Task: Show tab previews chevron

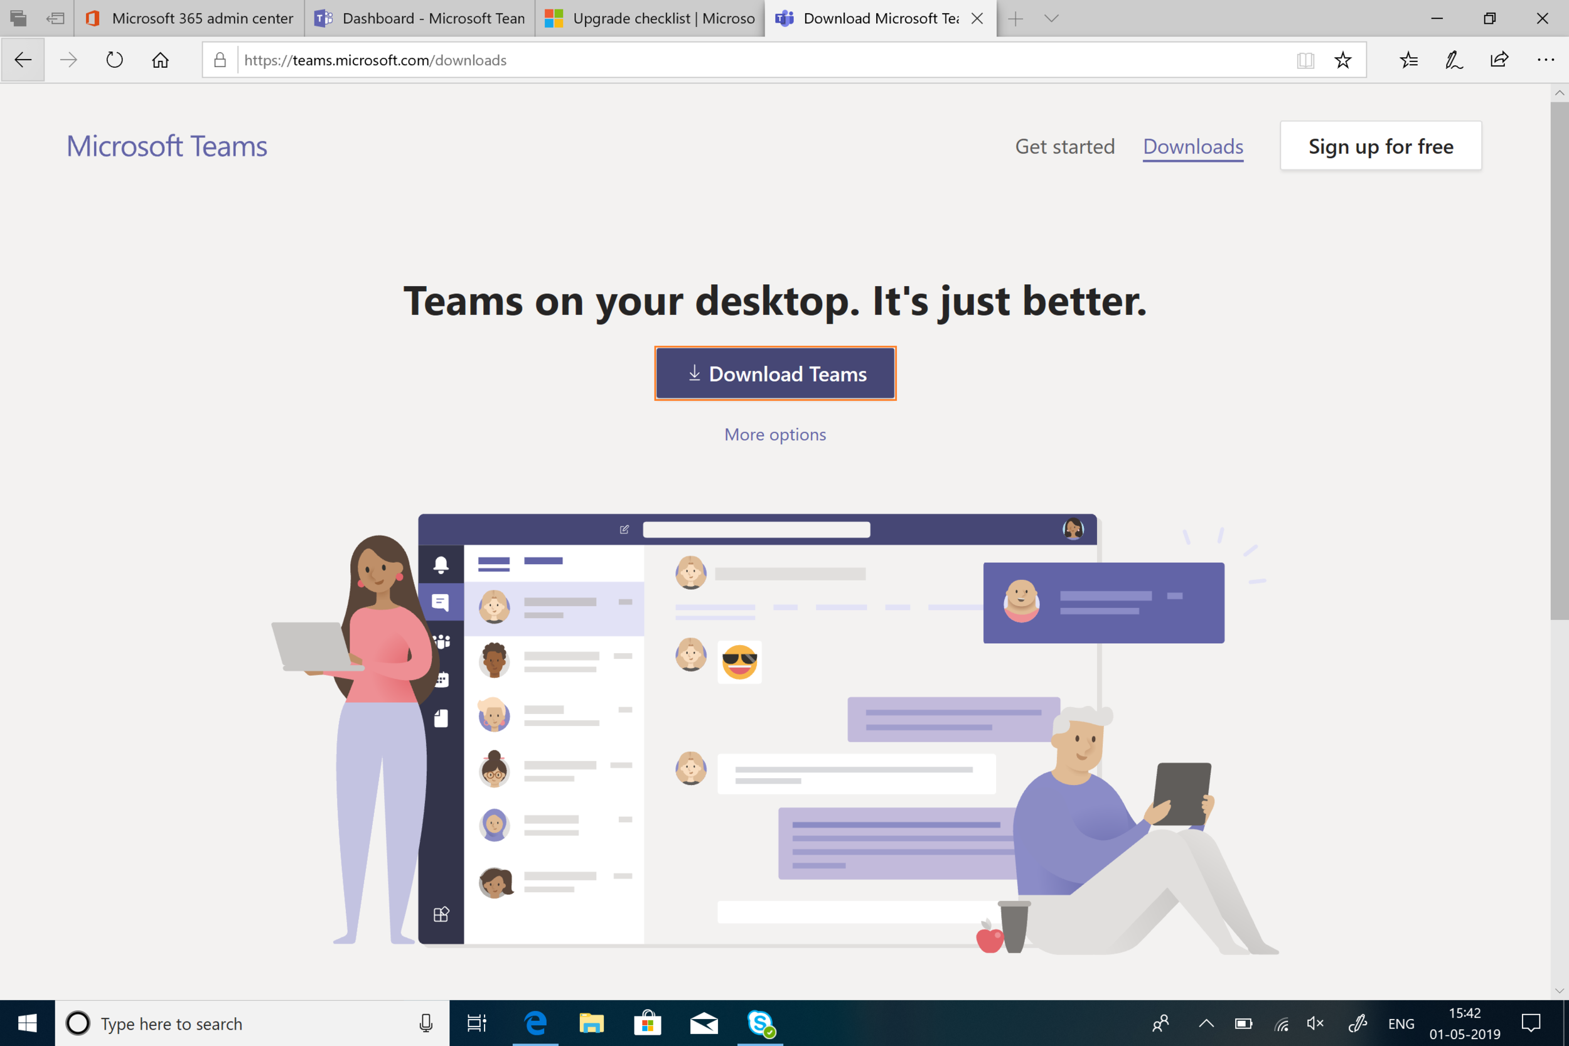Action: coord(1051,19)
